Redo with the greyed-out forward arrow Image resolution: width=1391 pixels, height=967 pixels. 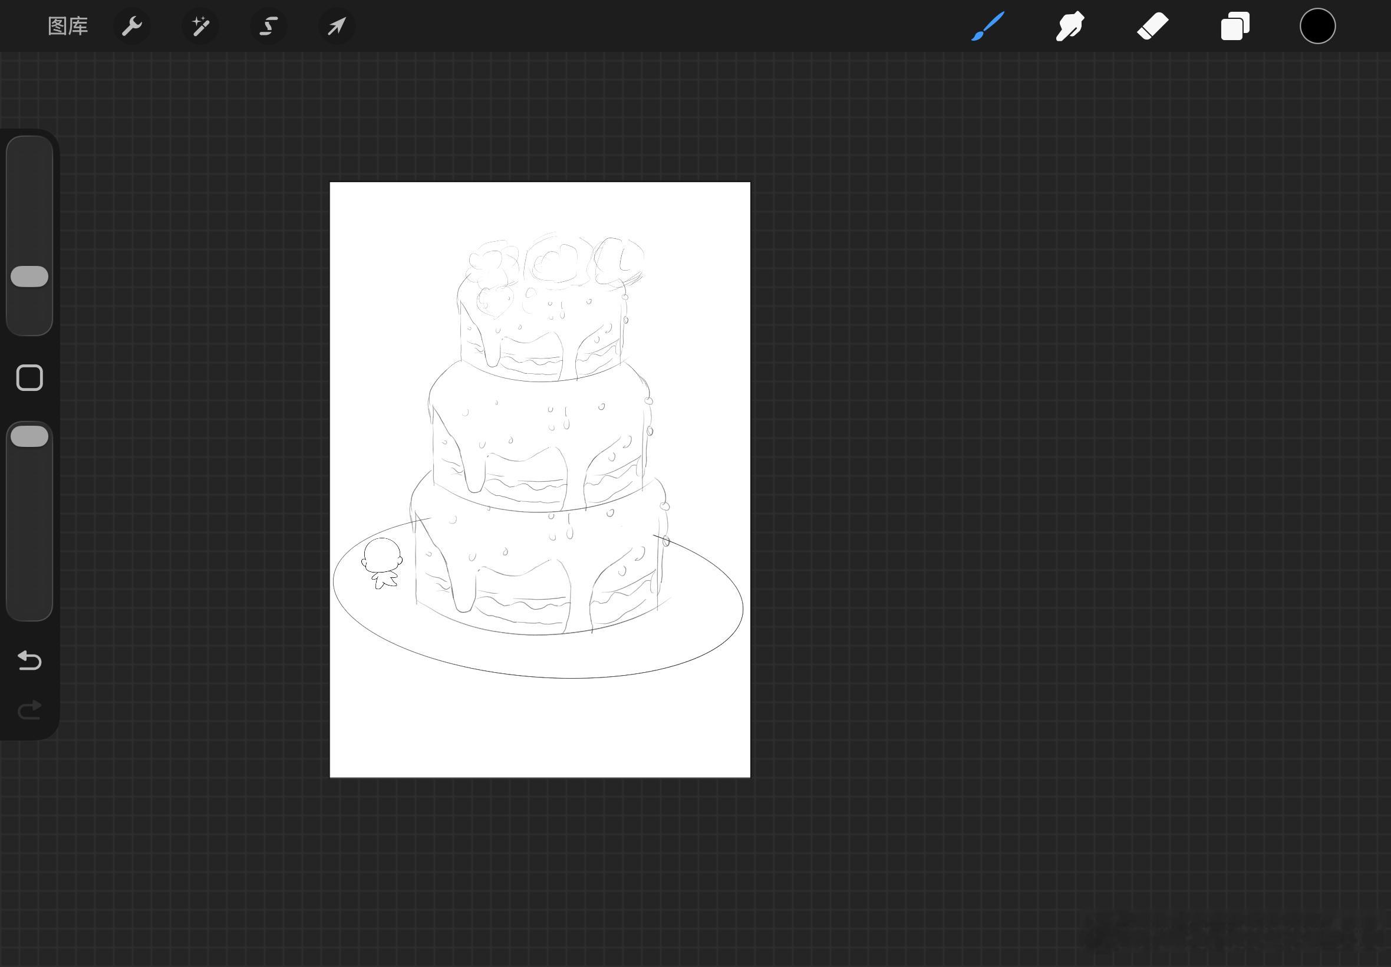point(29,709)
